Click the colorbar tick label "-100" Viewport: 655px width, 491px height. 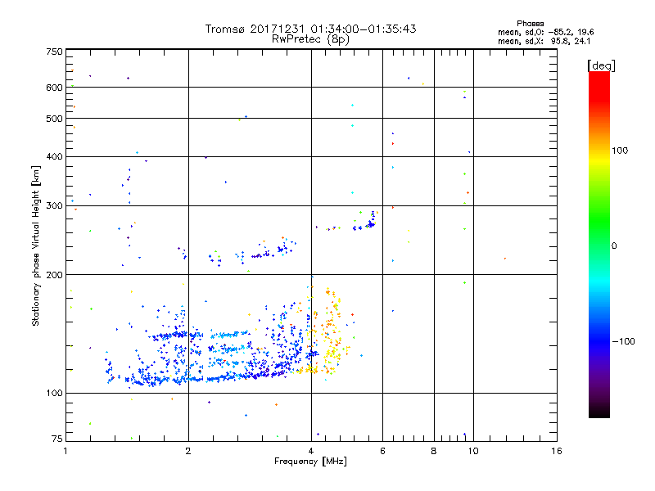(x=623, y=341)
